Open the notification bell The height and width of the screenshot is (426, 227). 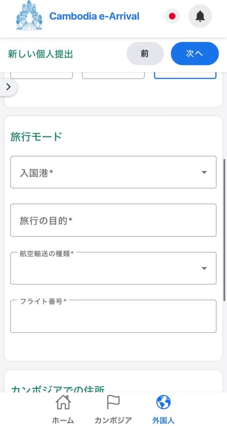[200, 16]
